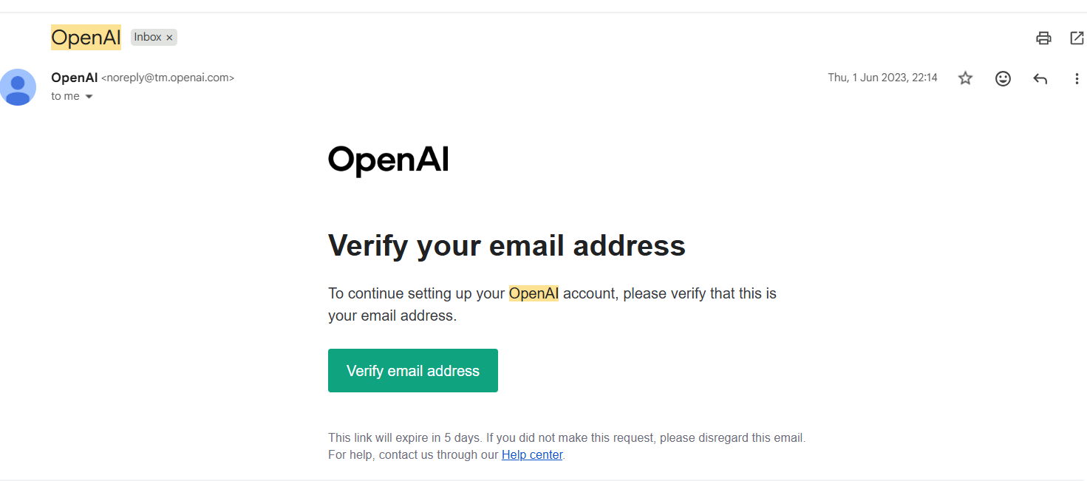
Task: Click the "Verify your email address" heading
Action: pos(507,245)
